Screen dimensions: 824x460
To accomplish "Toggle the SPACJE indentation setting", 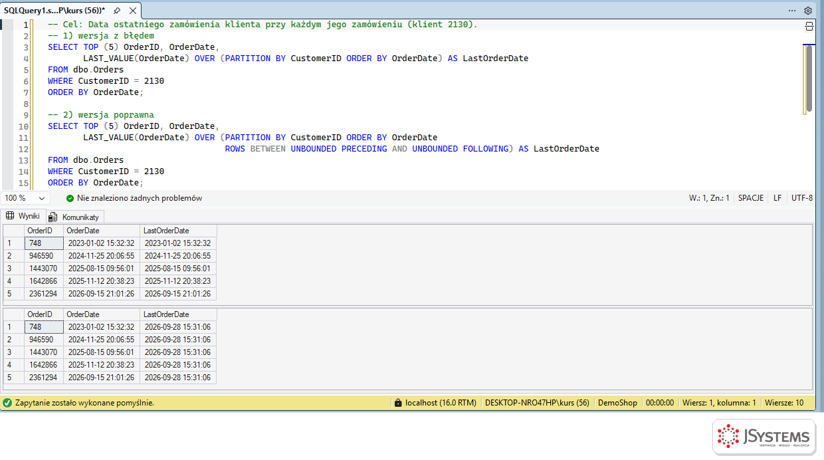I will pos(750,198).
